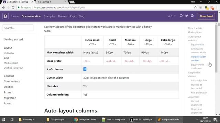The width and height of the screenshot is (220, 123).
Task: Click the browser address bar URL
Action: tap(59, 8)
